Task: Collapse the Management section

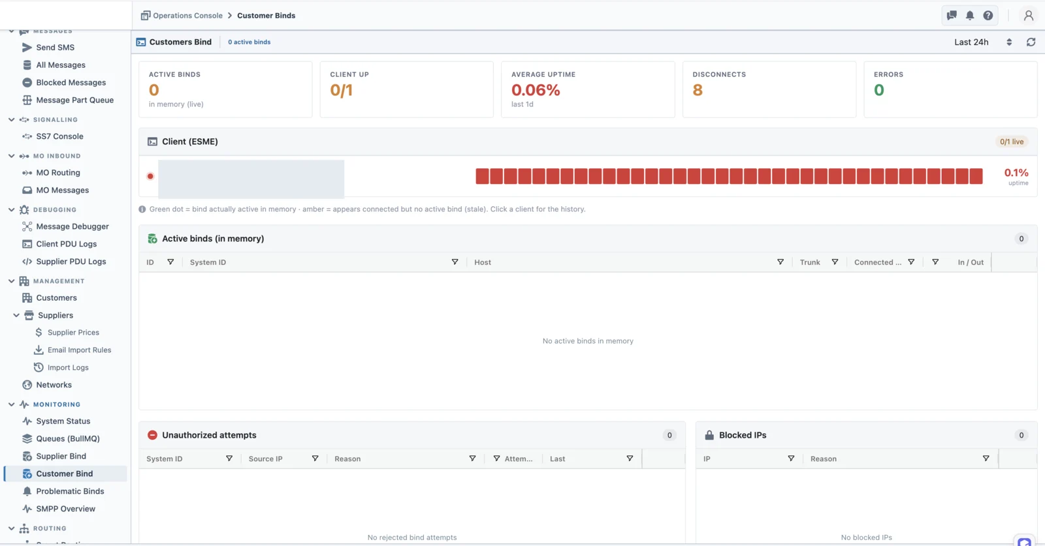Action: [11, 281]
